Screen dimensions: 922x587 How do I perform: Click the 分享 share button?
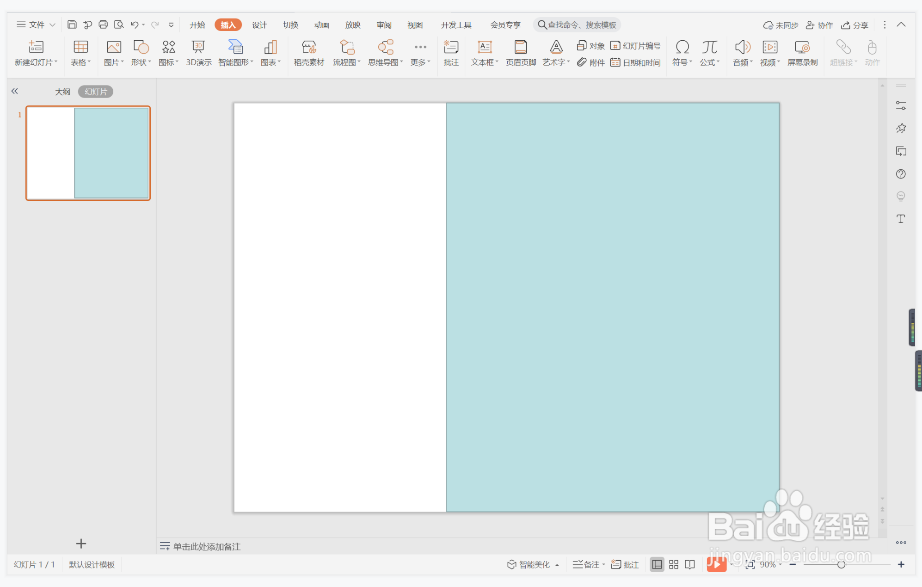click(854, 25)
